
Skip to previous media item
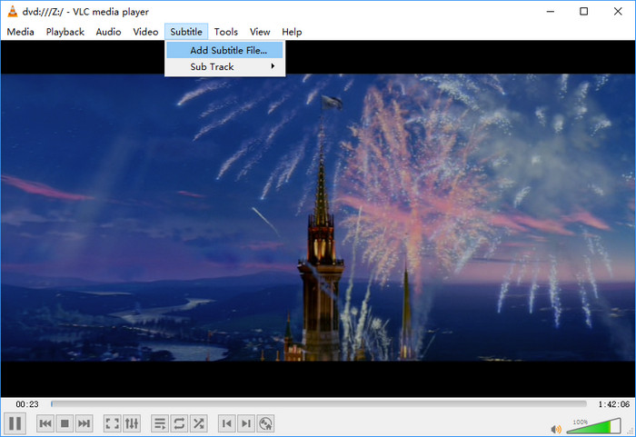[x=45, y=423]
